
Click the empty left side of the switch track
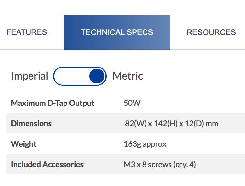point(71,76)
